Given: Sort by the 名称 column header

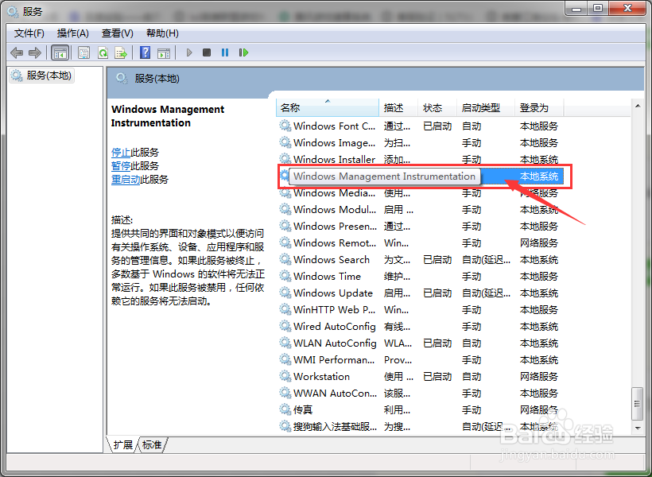Looking at the screenshot, I should point(328,107).
